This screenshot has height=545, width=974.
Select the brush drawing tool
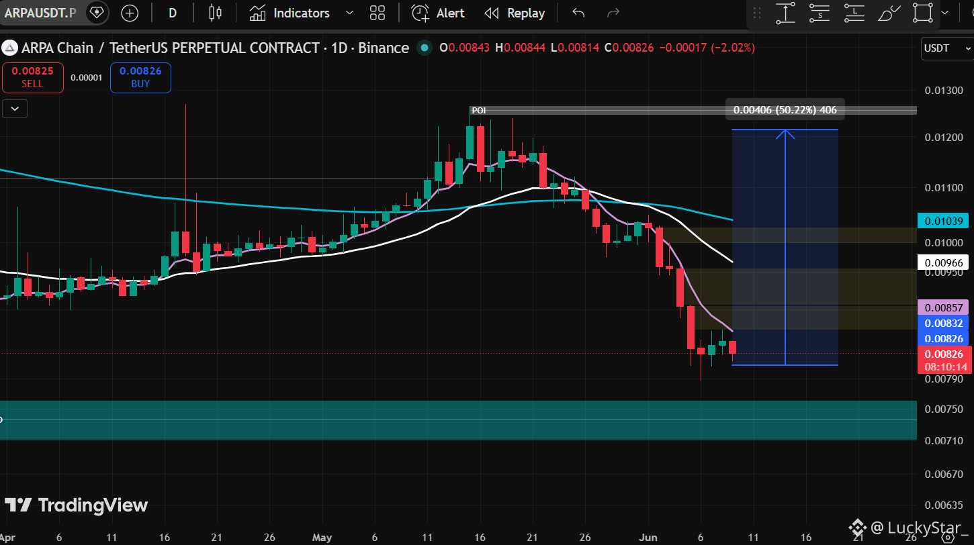coord(889,13)
